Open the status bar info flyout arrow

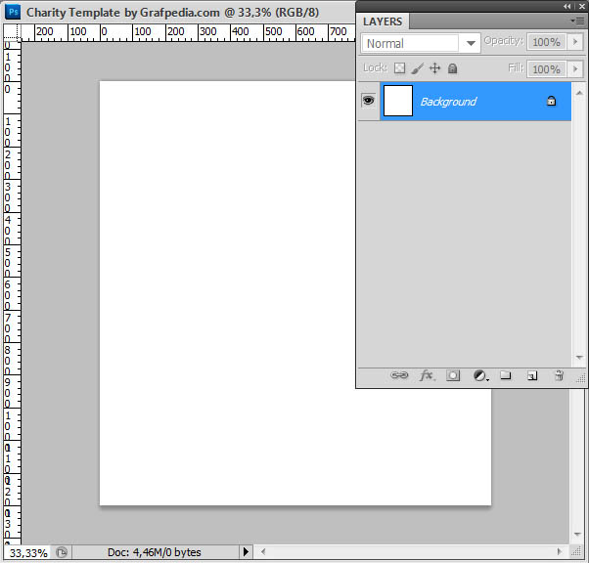(x=246, y=552)
